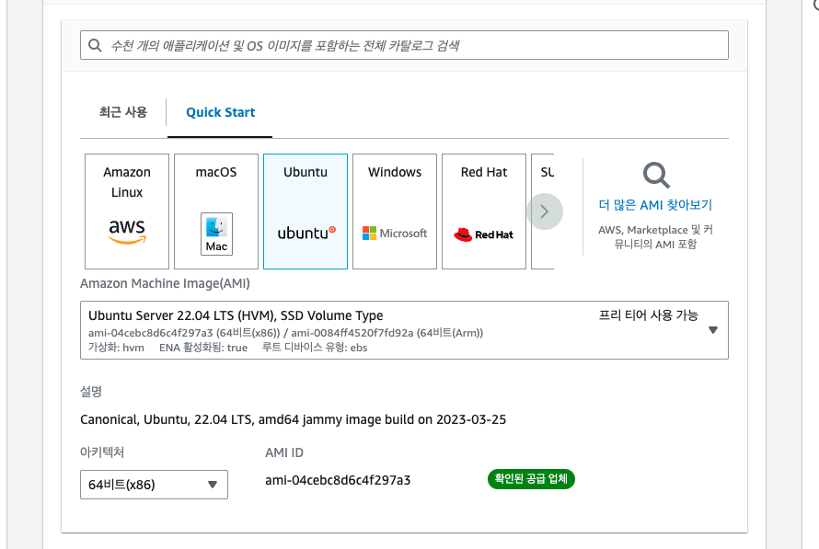Open the Ubuntu Server 22.04 AMI dropdown
Viewport: 819px width, 549px height.
point(404,330)
